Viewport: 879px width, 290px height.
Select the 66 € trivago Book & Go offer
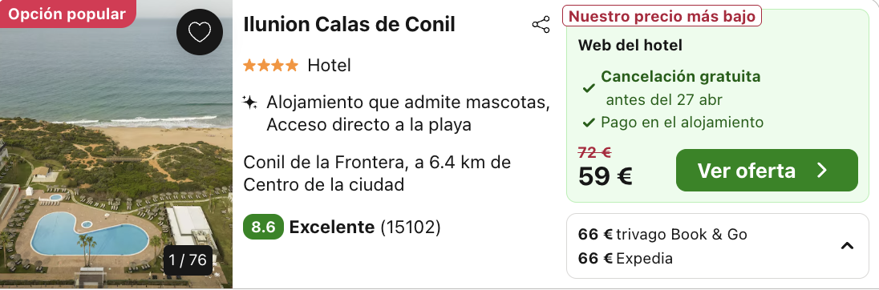click(662, 234)
